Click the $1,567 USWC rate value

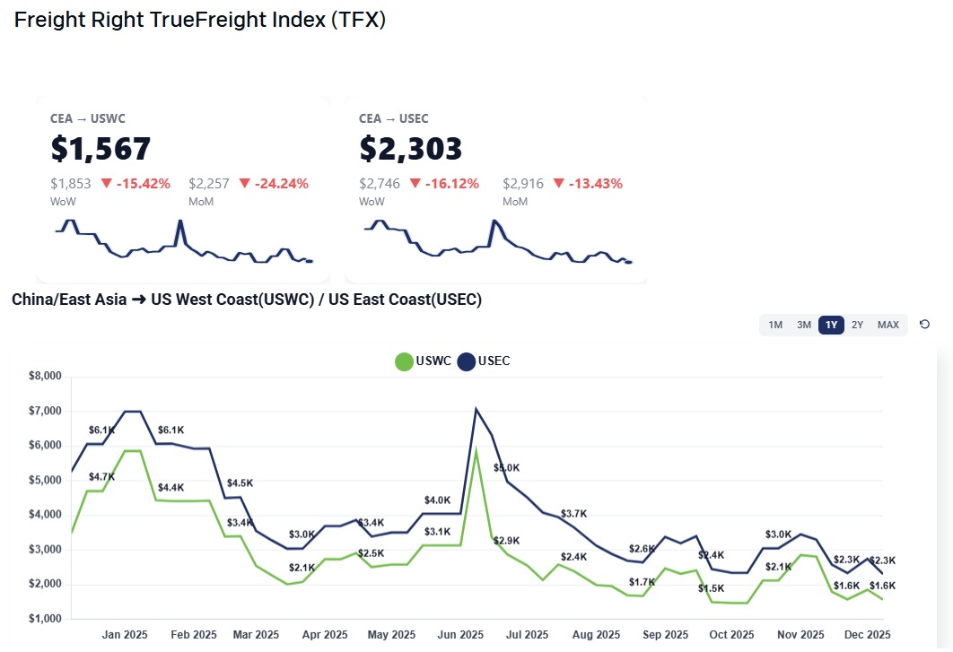[x=101, y=149]
